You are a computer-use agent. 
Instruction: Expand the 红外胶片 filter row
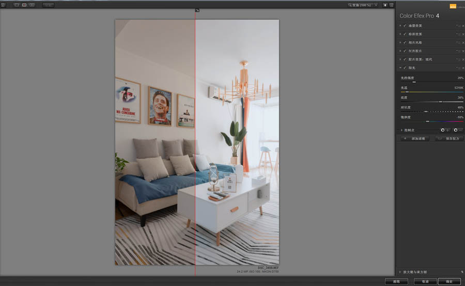[400, 51]
